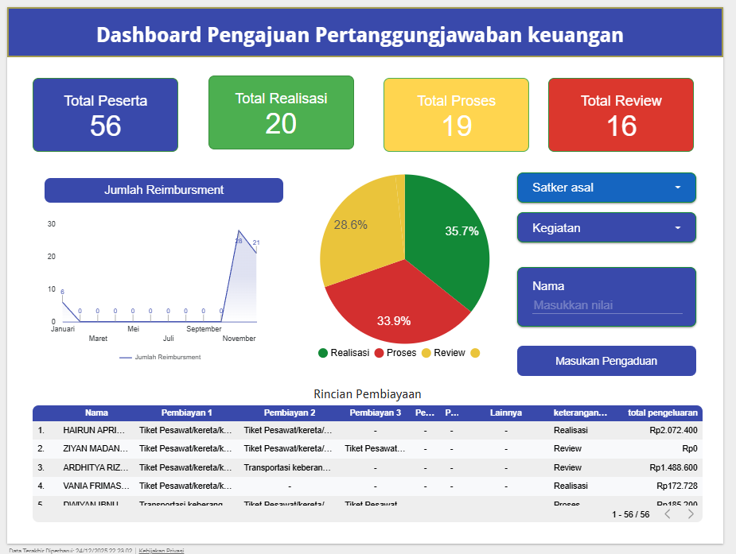The width and height of the screenshot is (736, 554).
Task: Click the Pembiayan 1 column header
Action: point(187,413)
